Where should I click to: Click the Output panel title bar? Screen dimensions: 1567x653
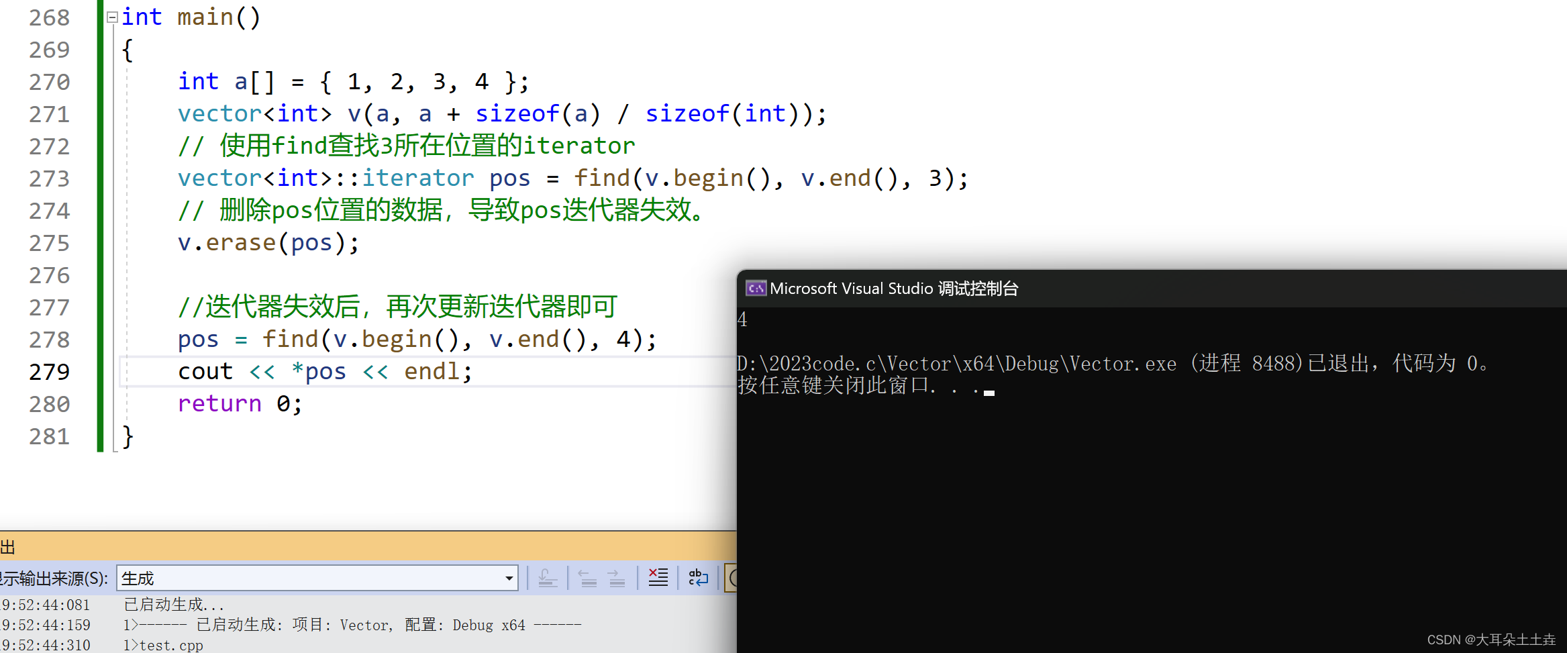[368, 547]
